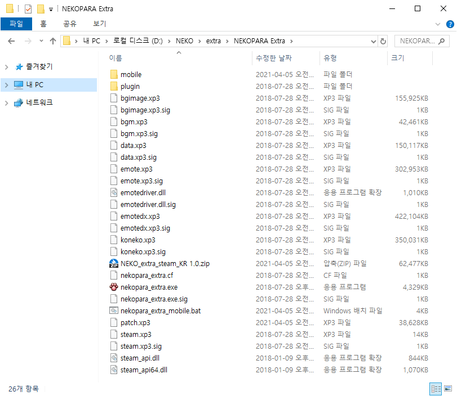This screenshot has width=457, height=396.
Task: Click the New folder quick access icon
Action: click(x=41, y=9)
